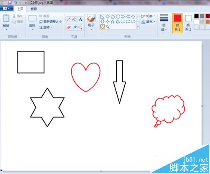Pick the gray palette color
This screenshot has width=210, height=174.
[202, 16]
